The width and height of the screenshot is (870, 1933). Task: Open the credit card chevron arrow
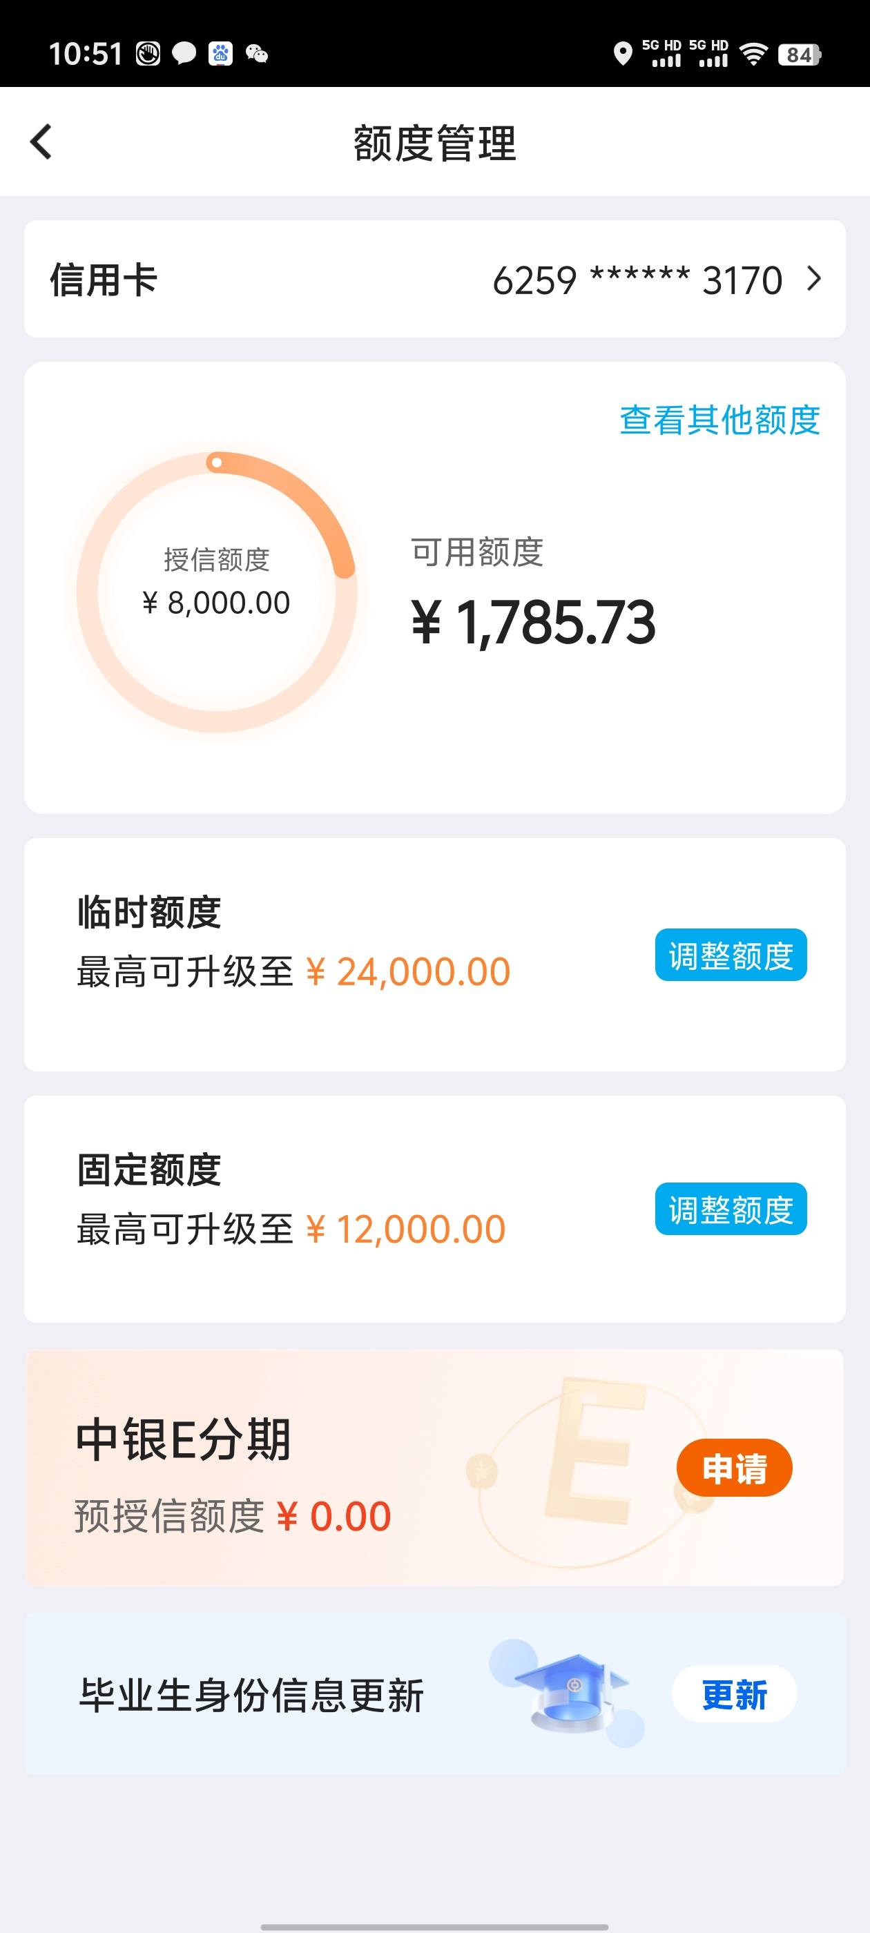coord(815,279)
